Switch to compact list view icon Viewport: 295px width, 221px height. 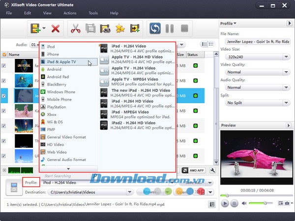tap(211, 44)
